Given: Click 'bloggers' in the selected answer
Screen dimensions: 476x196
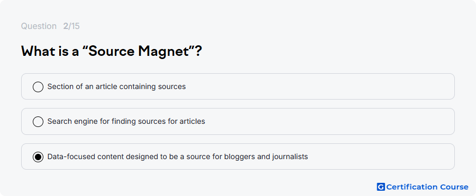Looking at the screenshot, I should click(236, 156).
